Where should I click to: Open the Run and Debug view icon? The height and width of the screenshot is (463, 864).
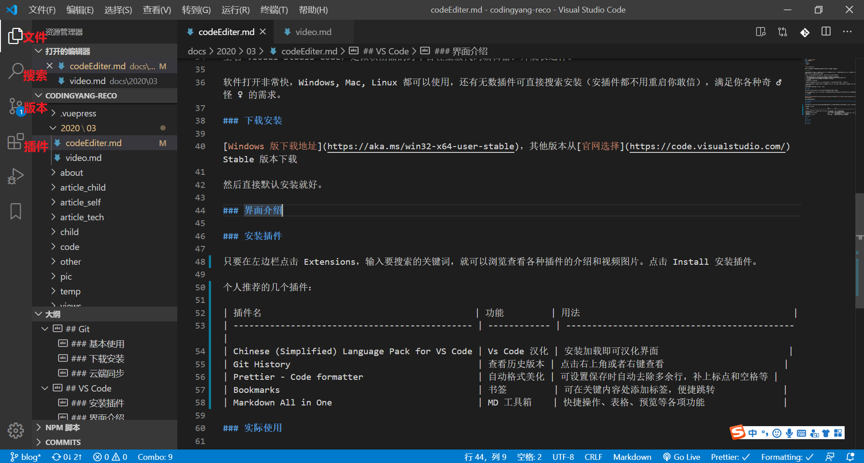[x=15, y=176]
